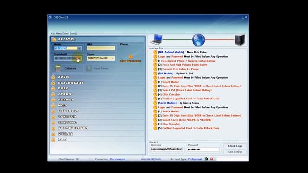Open the Model dropdown
The width and height of the screenshot is (308, 173).
click(x=79, y=48)
